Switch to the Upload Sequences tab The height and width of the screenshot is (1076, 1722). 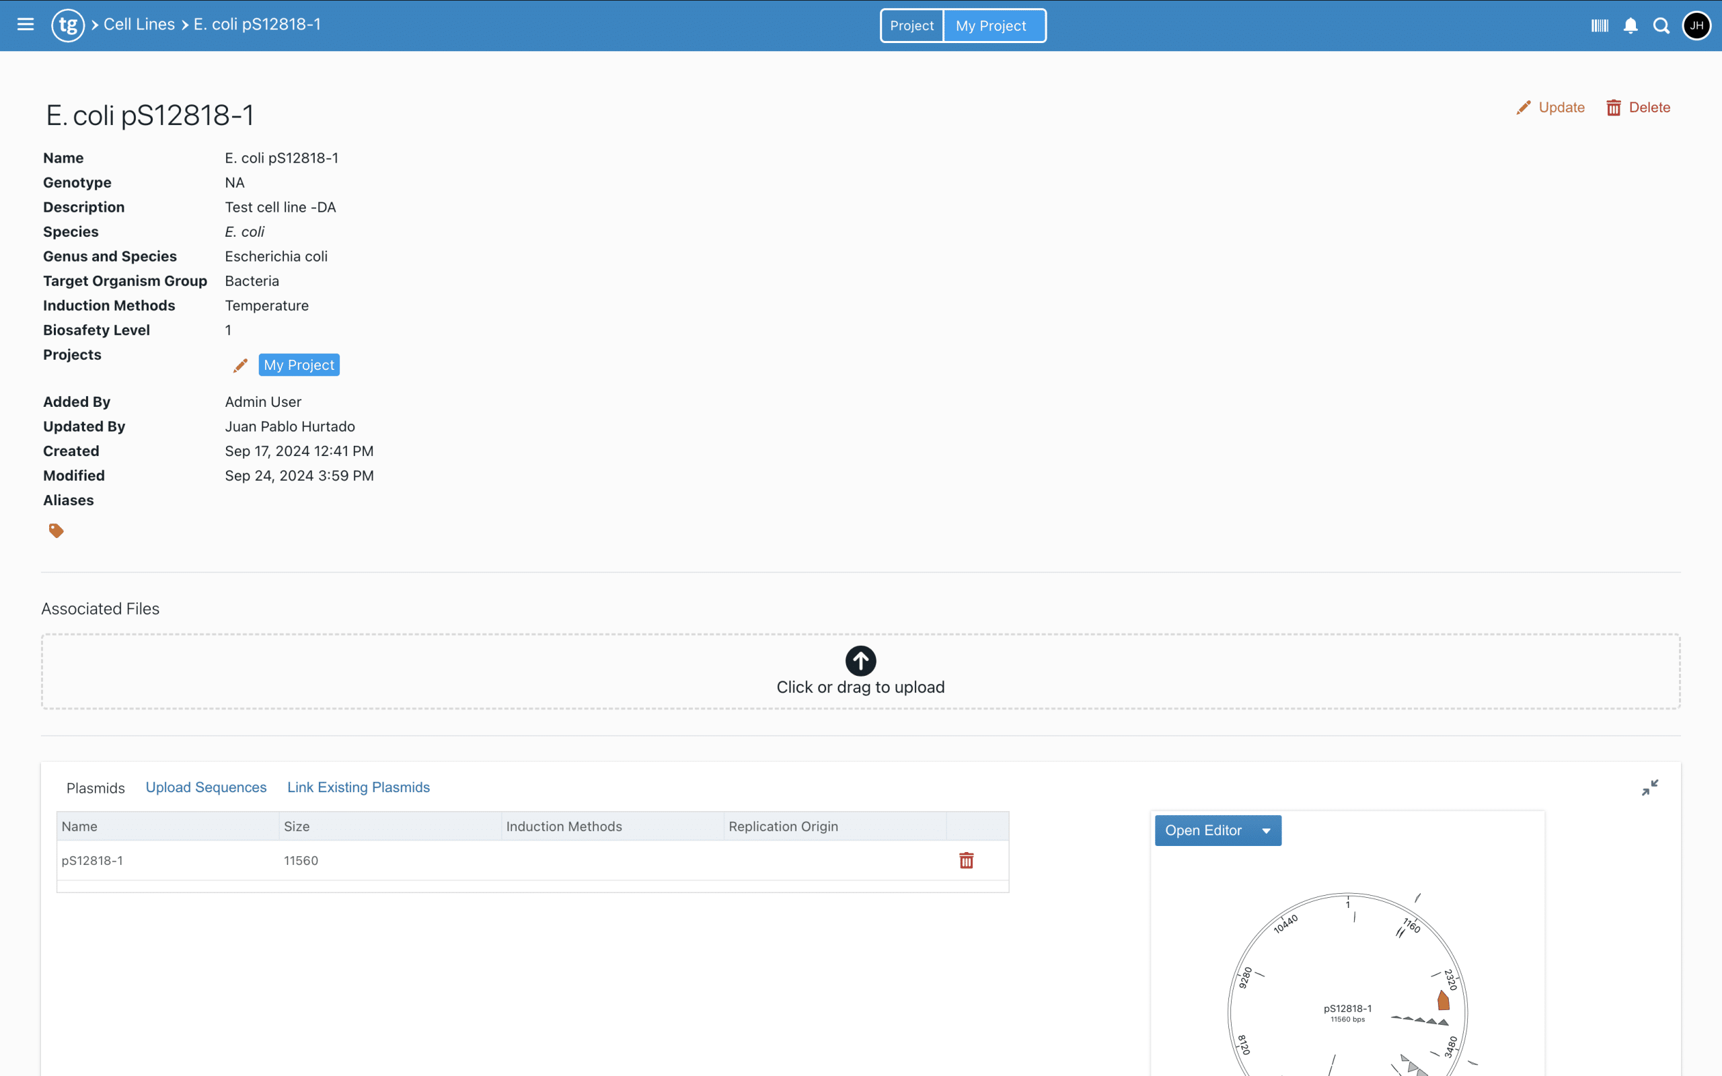click(206, 787)
